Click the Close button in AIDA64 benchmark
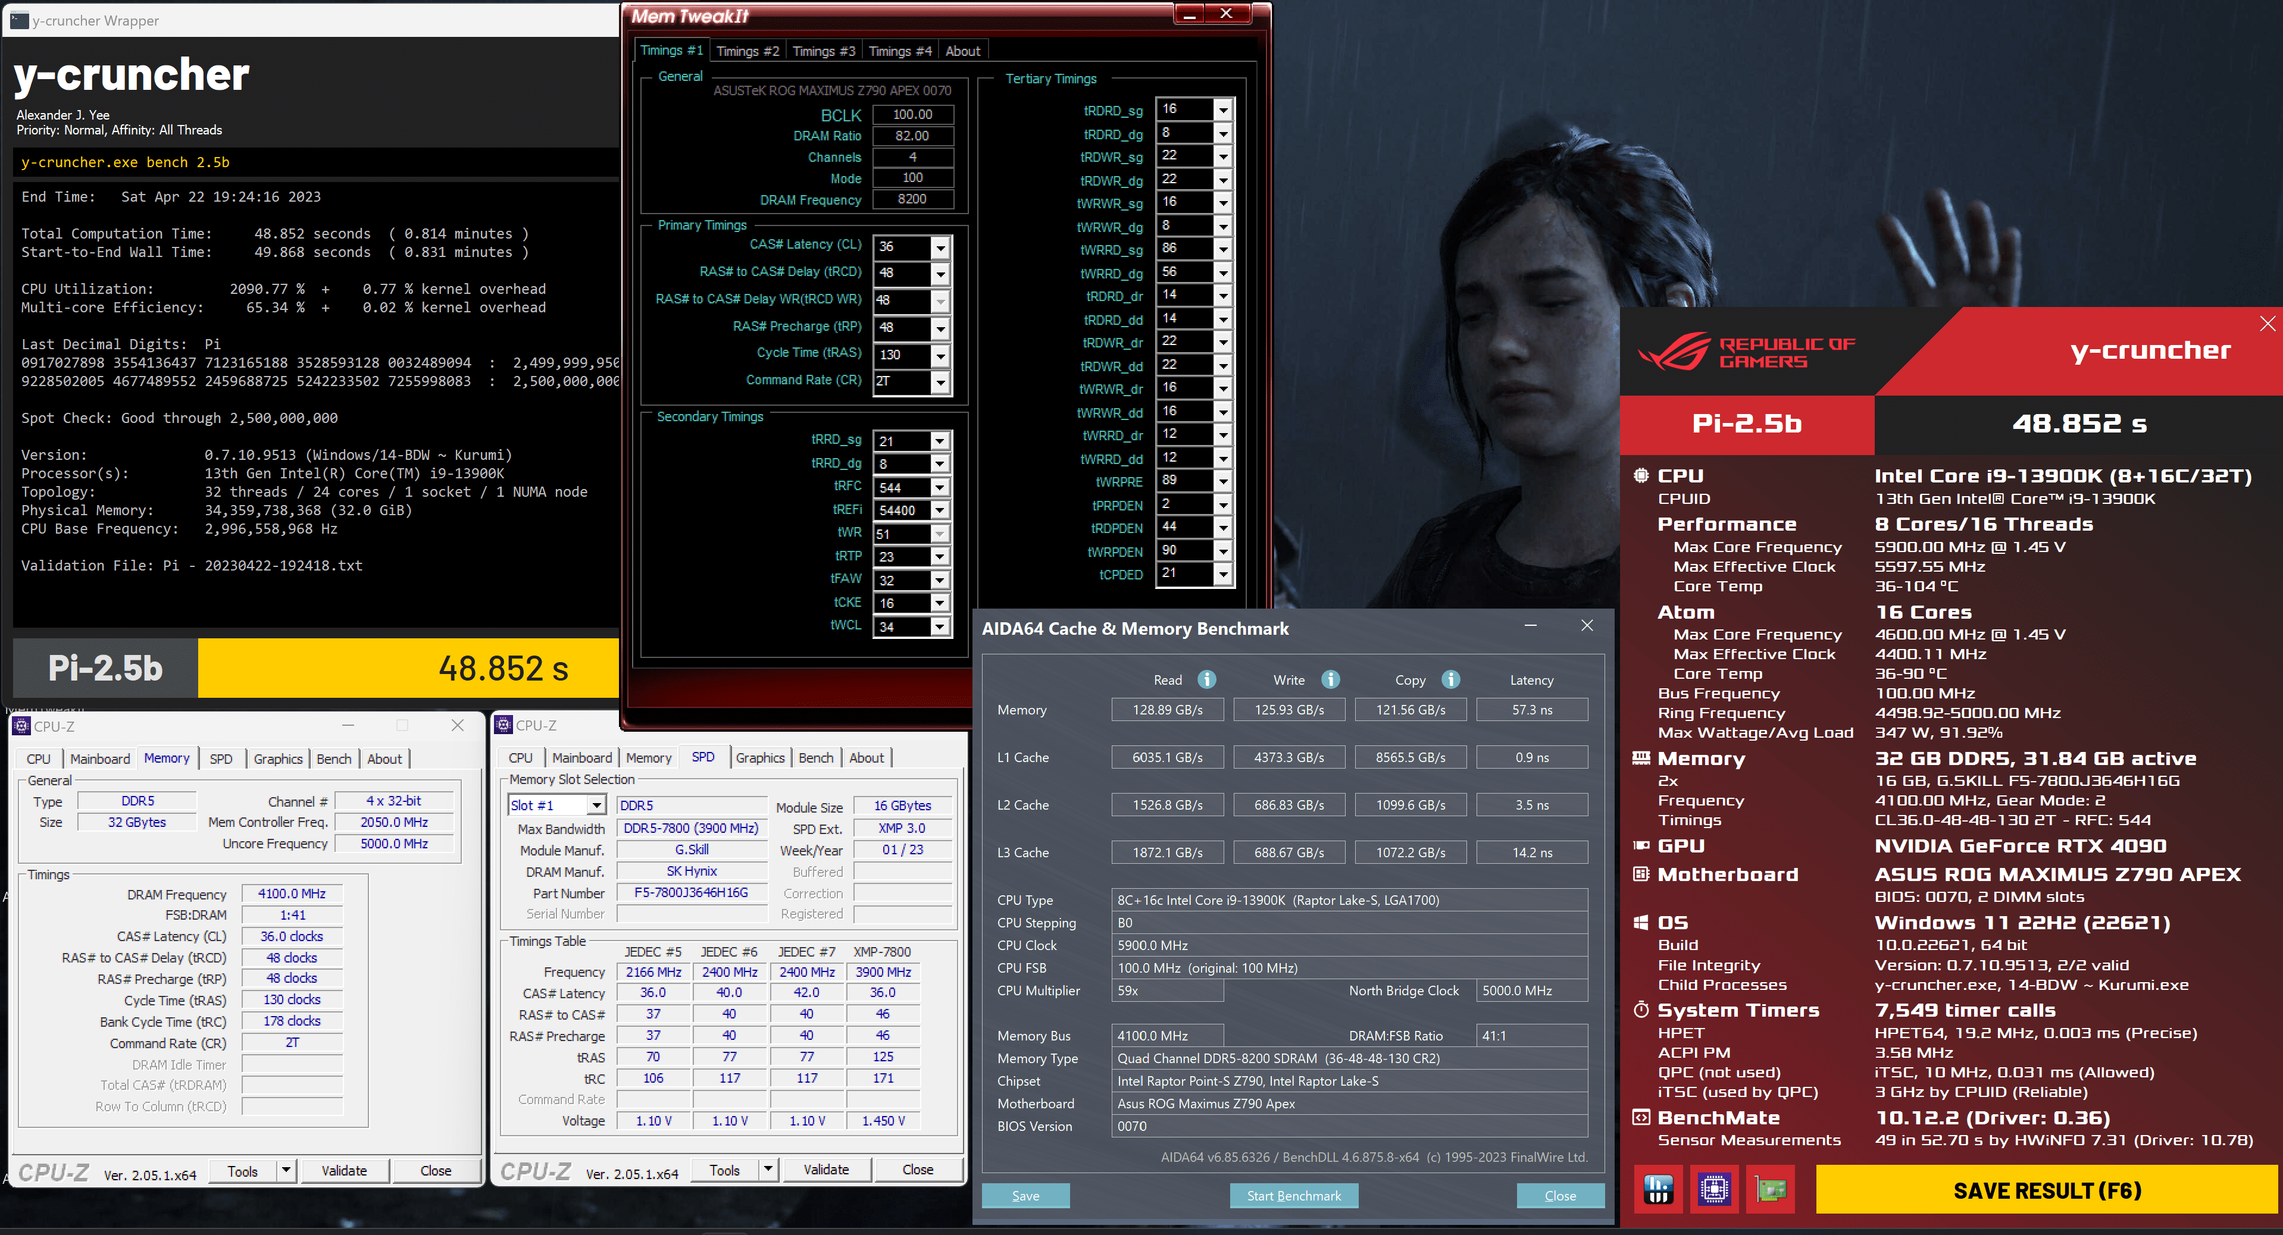This screenshot has width=2283, height=1235. click(x=1560, y=1196)
